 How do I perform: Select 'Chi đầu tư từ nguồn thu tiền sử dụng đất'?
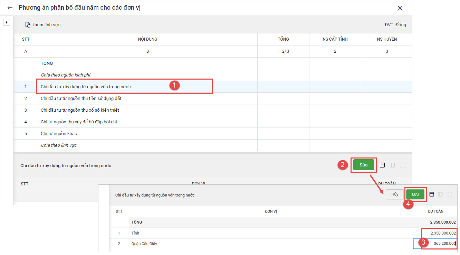[x=213, y=99]
